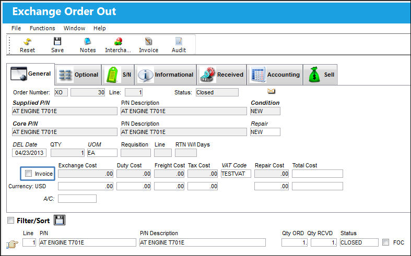Open the Window menu

click(x=75, y=28)
